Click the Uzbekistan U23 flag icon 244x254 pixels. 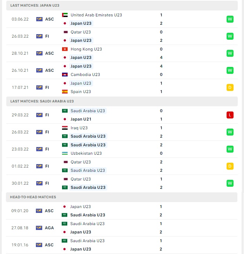pyautogui.click(x=65, y=153)
